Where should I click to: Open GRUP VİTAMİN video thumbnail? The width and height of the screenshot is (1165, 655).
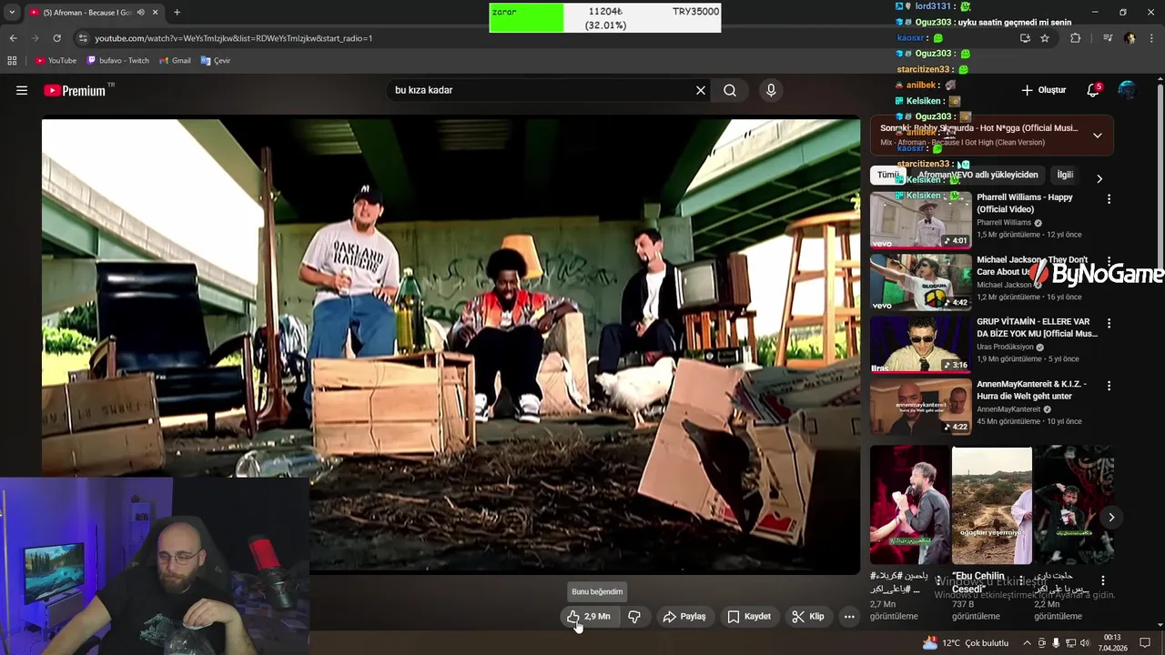coord(920,344)
